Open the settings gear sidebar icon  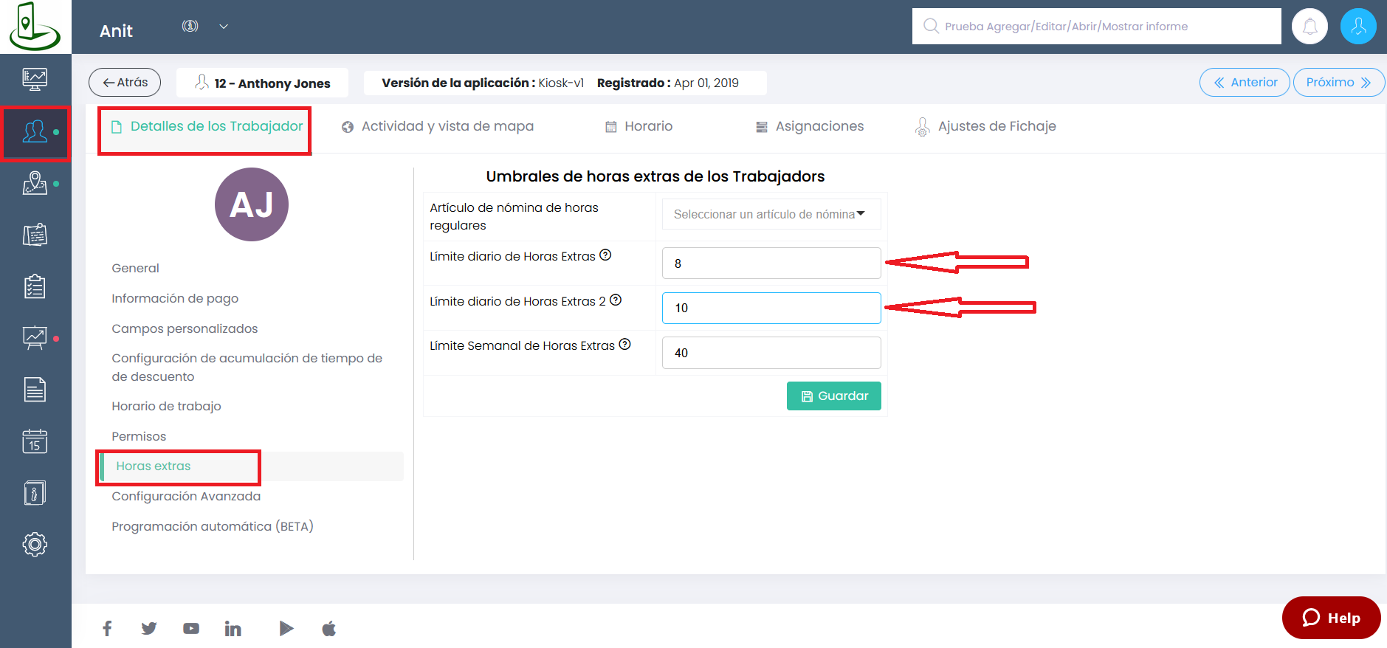click(x=35, y=544)
